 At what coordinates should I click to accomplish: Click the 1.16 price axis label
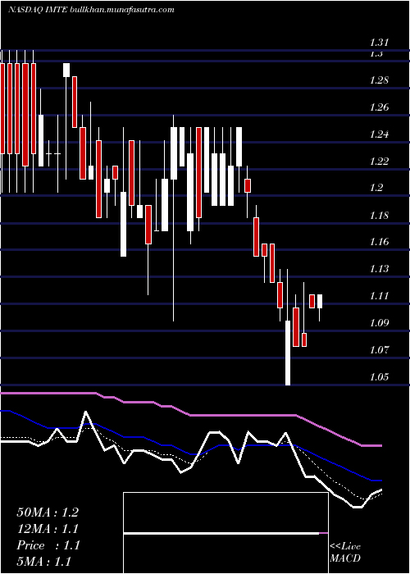pos(379,242)
